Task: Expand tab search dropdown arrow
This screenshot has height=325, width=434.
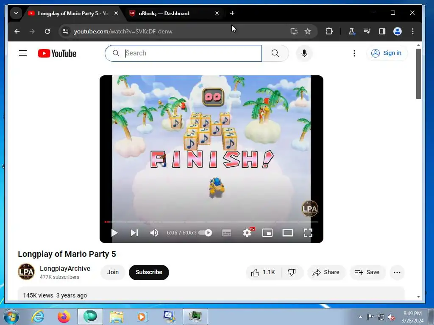Action: pos(16,13)
